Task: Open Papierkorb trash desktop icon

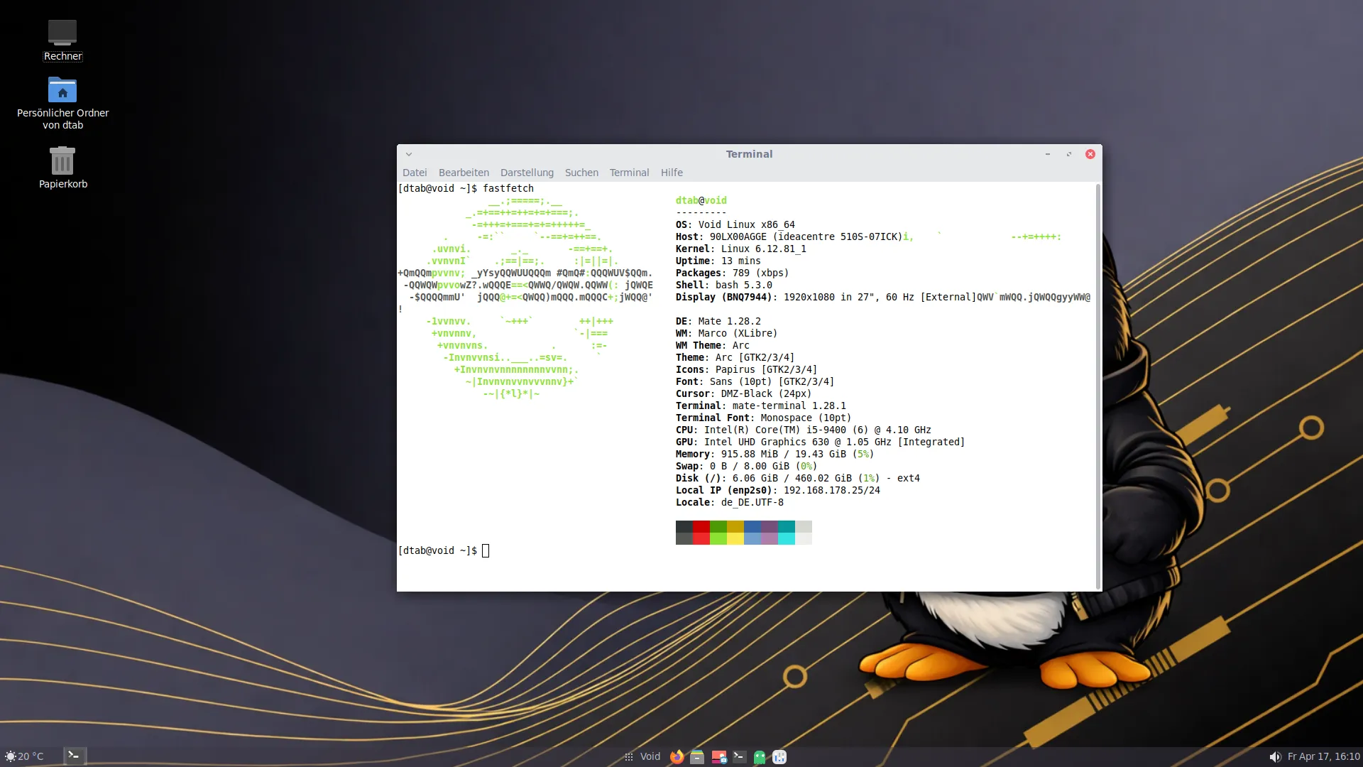Action: 62,162
